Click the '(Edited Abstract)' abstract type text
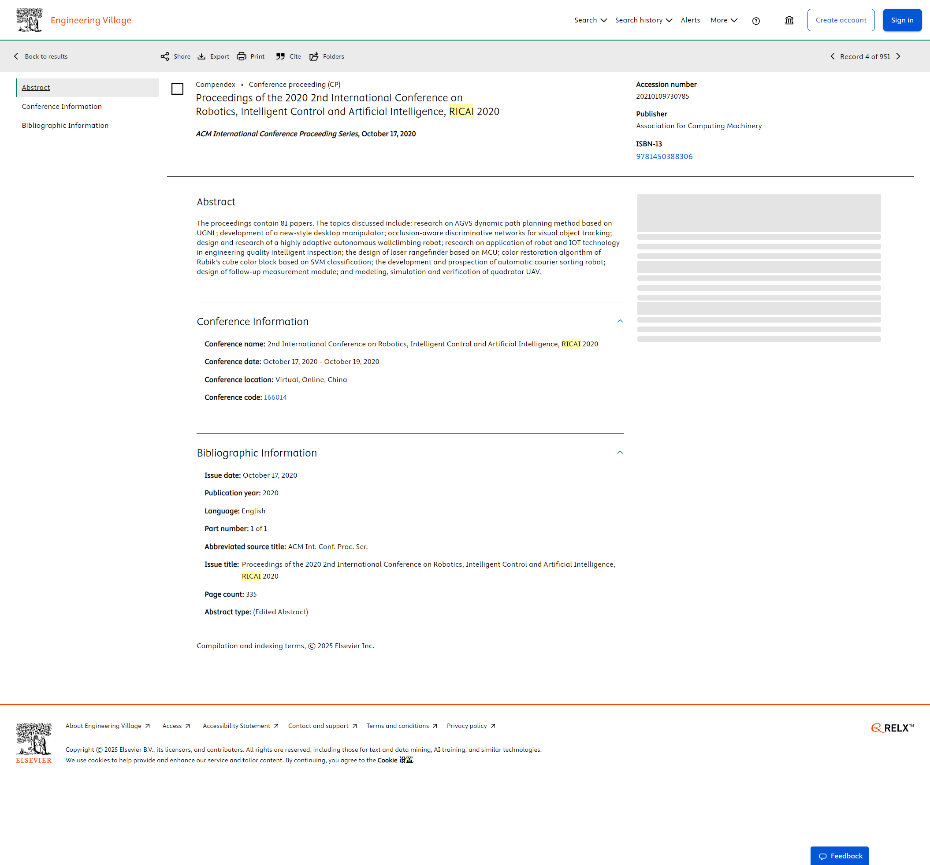The height and width of the screenshot is (865, 930). click(281, 613)
